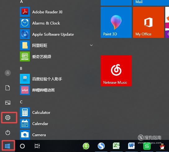Viewport: 169px width, 152px height.
Task: Open Pictures from Start sidebar
Action: [x=8, y=103]
